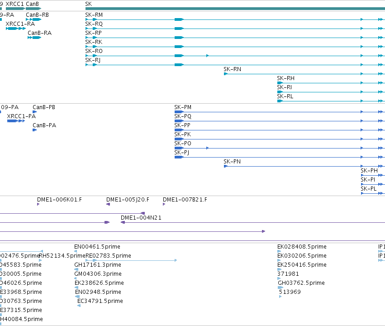Click the SK-RM transcript label

tap(94, 15)
